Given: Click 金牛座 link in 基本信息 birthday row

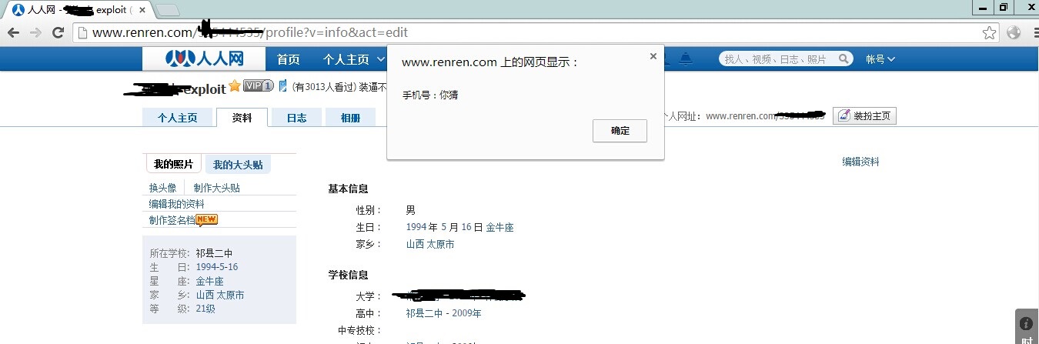Looking at the screenshot, I should point(499,227).
